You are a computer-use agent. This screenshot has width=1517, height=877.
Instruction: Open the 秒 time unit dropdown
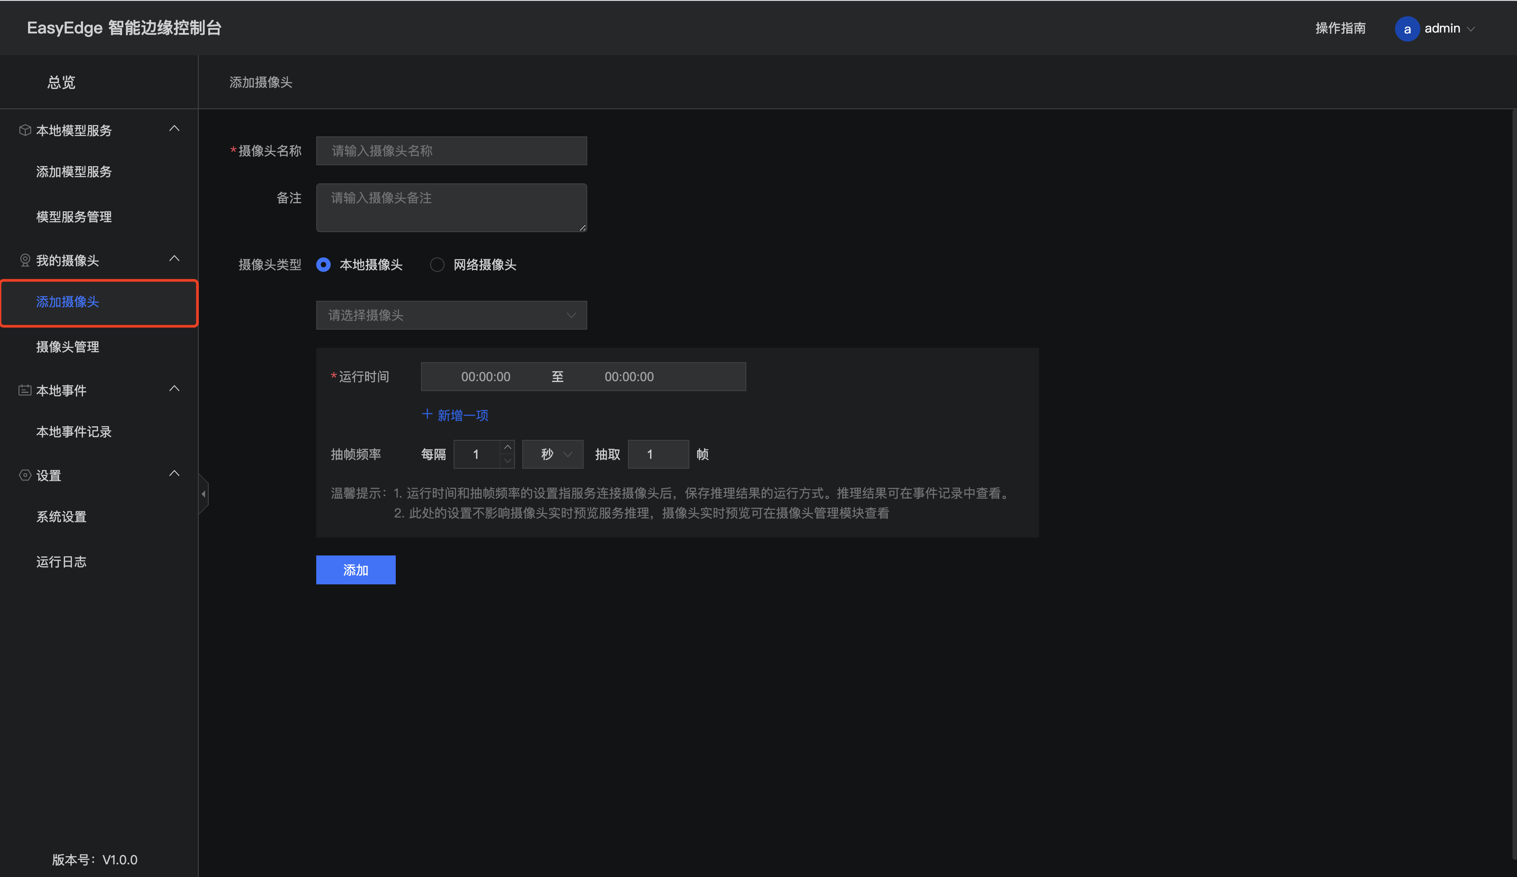pos(552,454)
